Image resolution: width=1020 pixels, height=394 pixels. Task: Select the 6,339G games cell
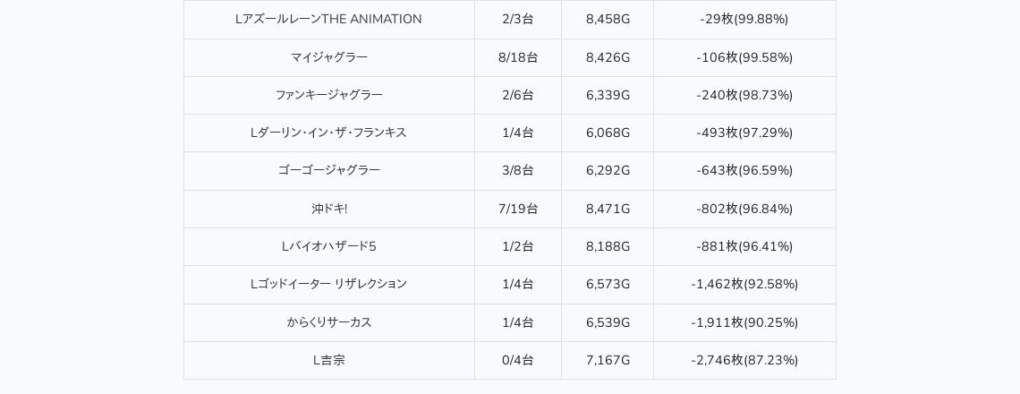(x=608, y=95)
